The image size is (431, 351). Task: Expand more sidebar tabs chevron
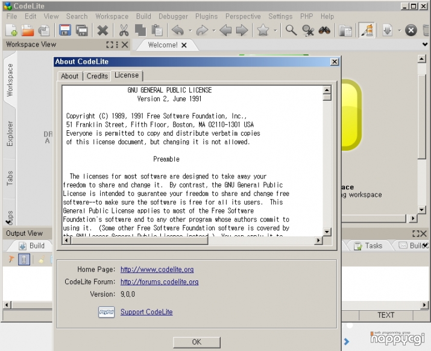8,221
